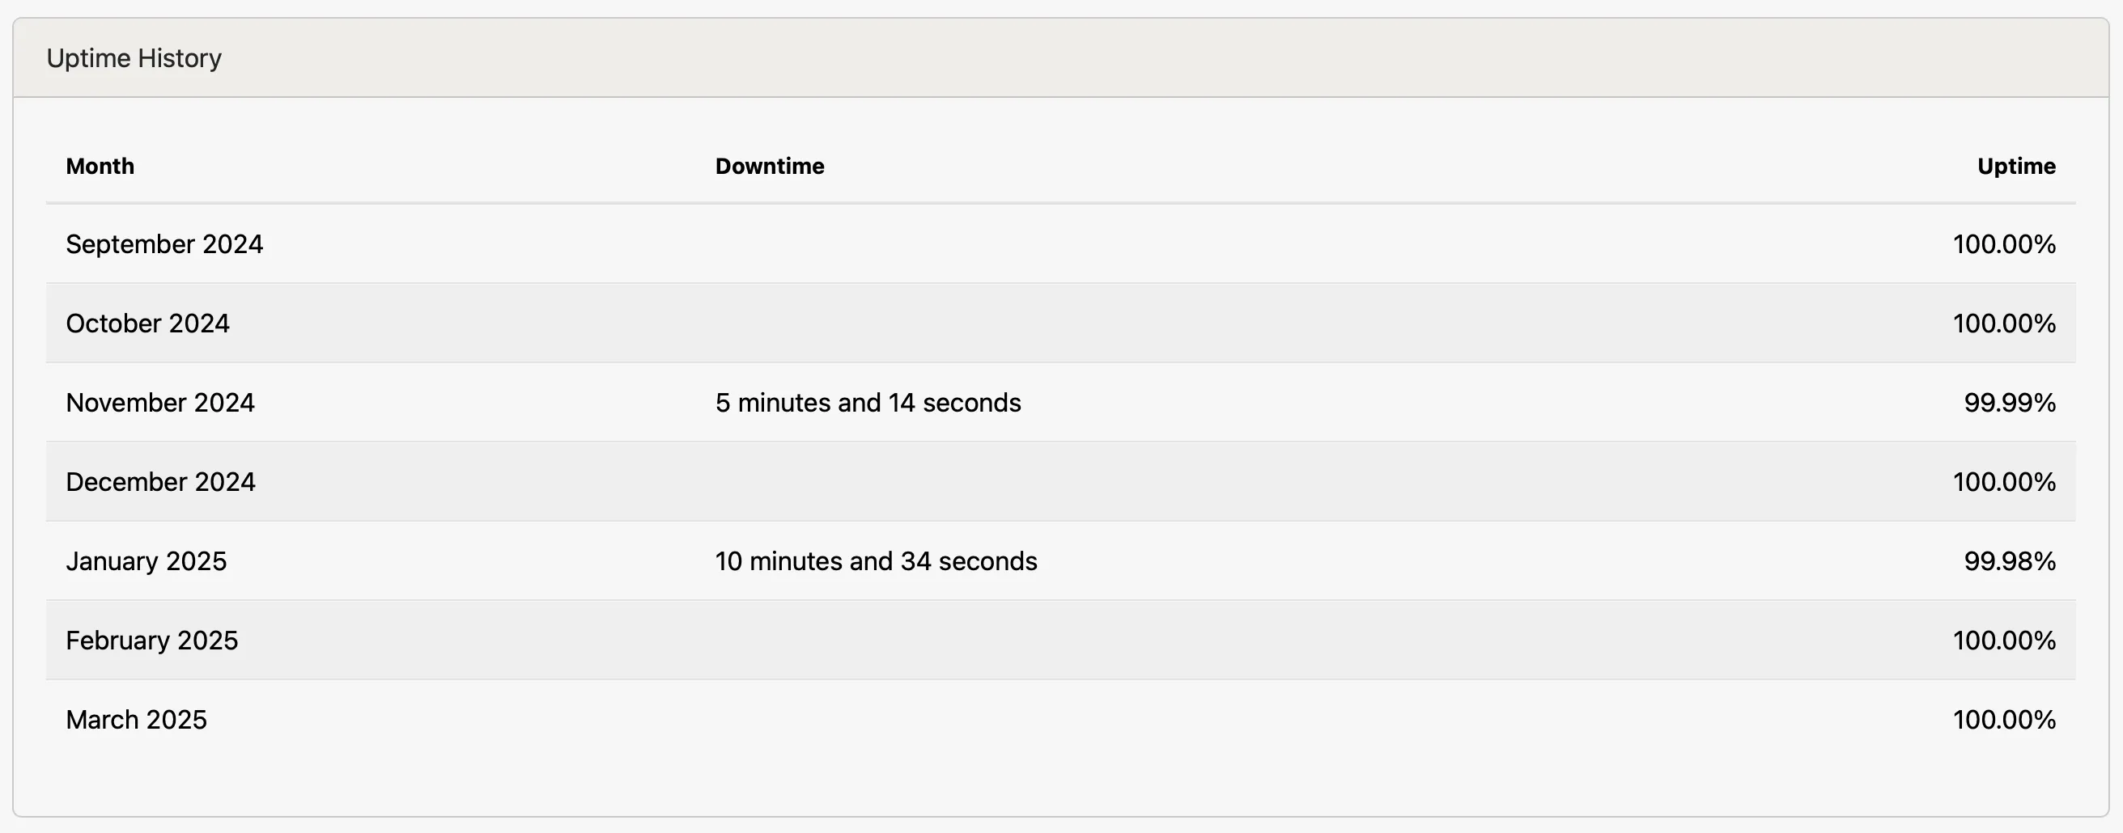
Task: Click October 2024's 100.00% uptime value
Action: click(x=2003, y=323)
